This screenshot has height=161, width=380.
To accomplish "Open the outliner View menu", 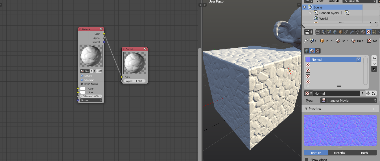I will click(320, 1).
